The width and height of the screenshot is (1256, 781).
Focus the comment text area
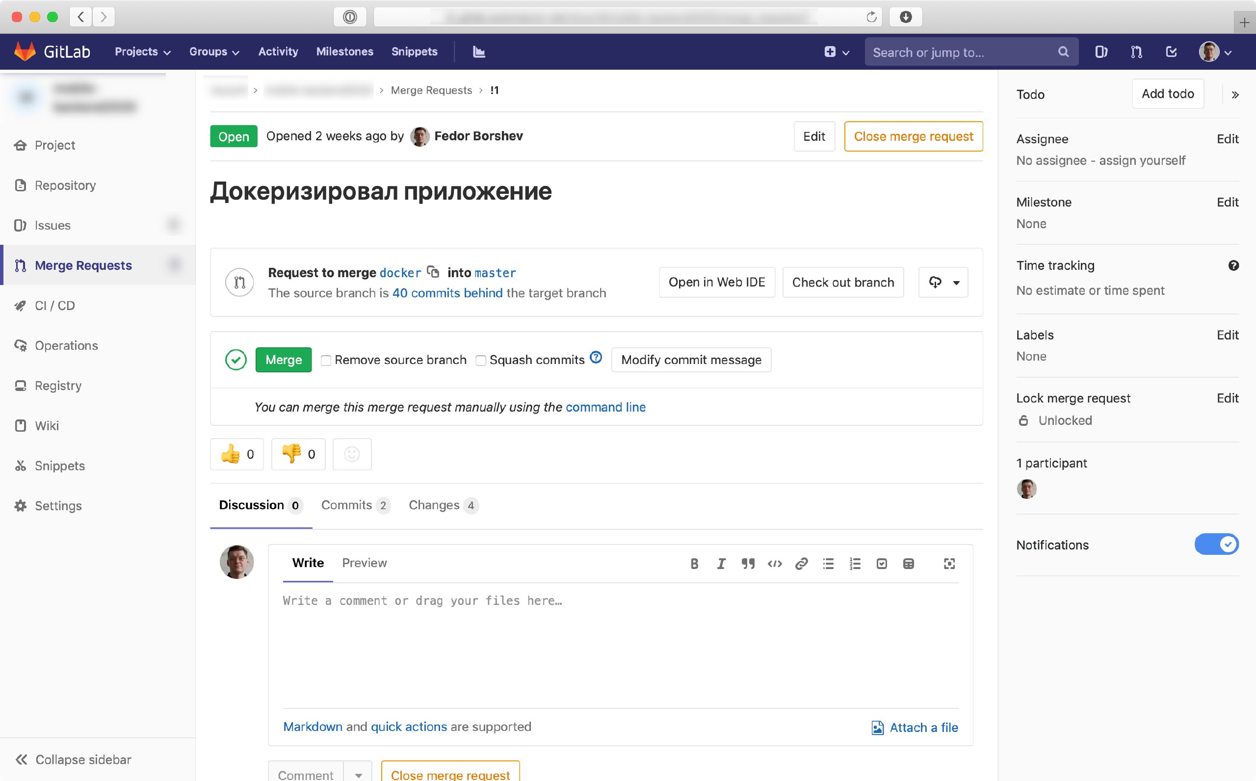(x=620, y=646)
